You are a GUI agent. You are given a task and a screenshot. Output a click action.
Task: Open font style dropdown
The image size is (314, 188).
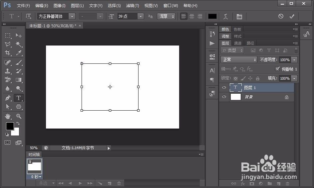(x=100, y=16)
